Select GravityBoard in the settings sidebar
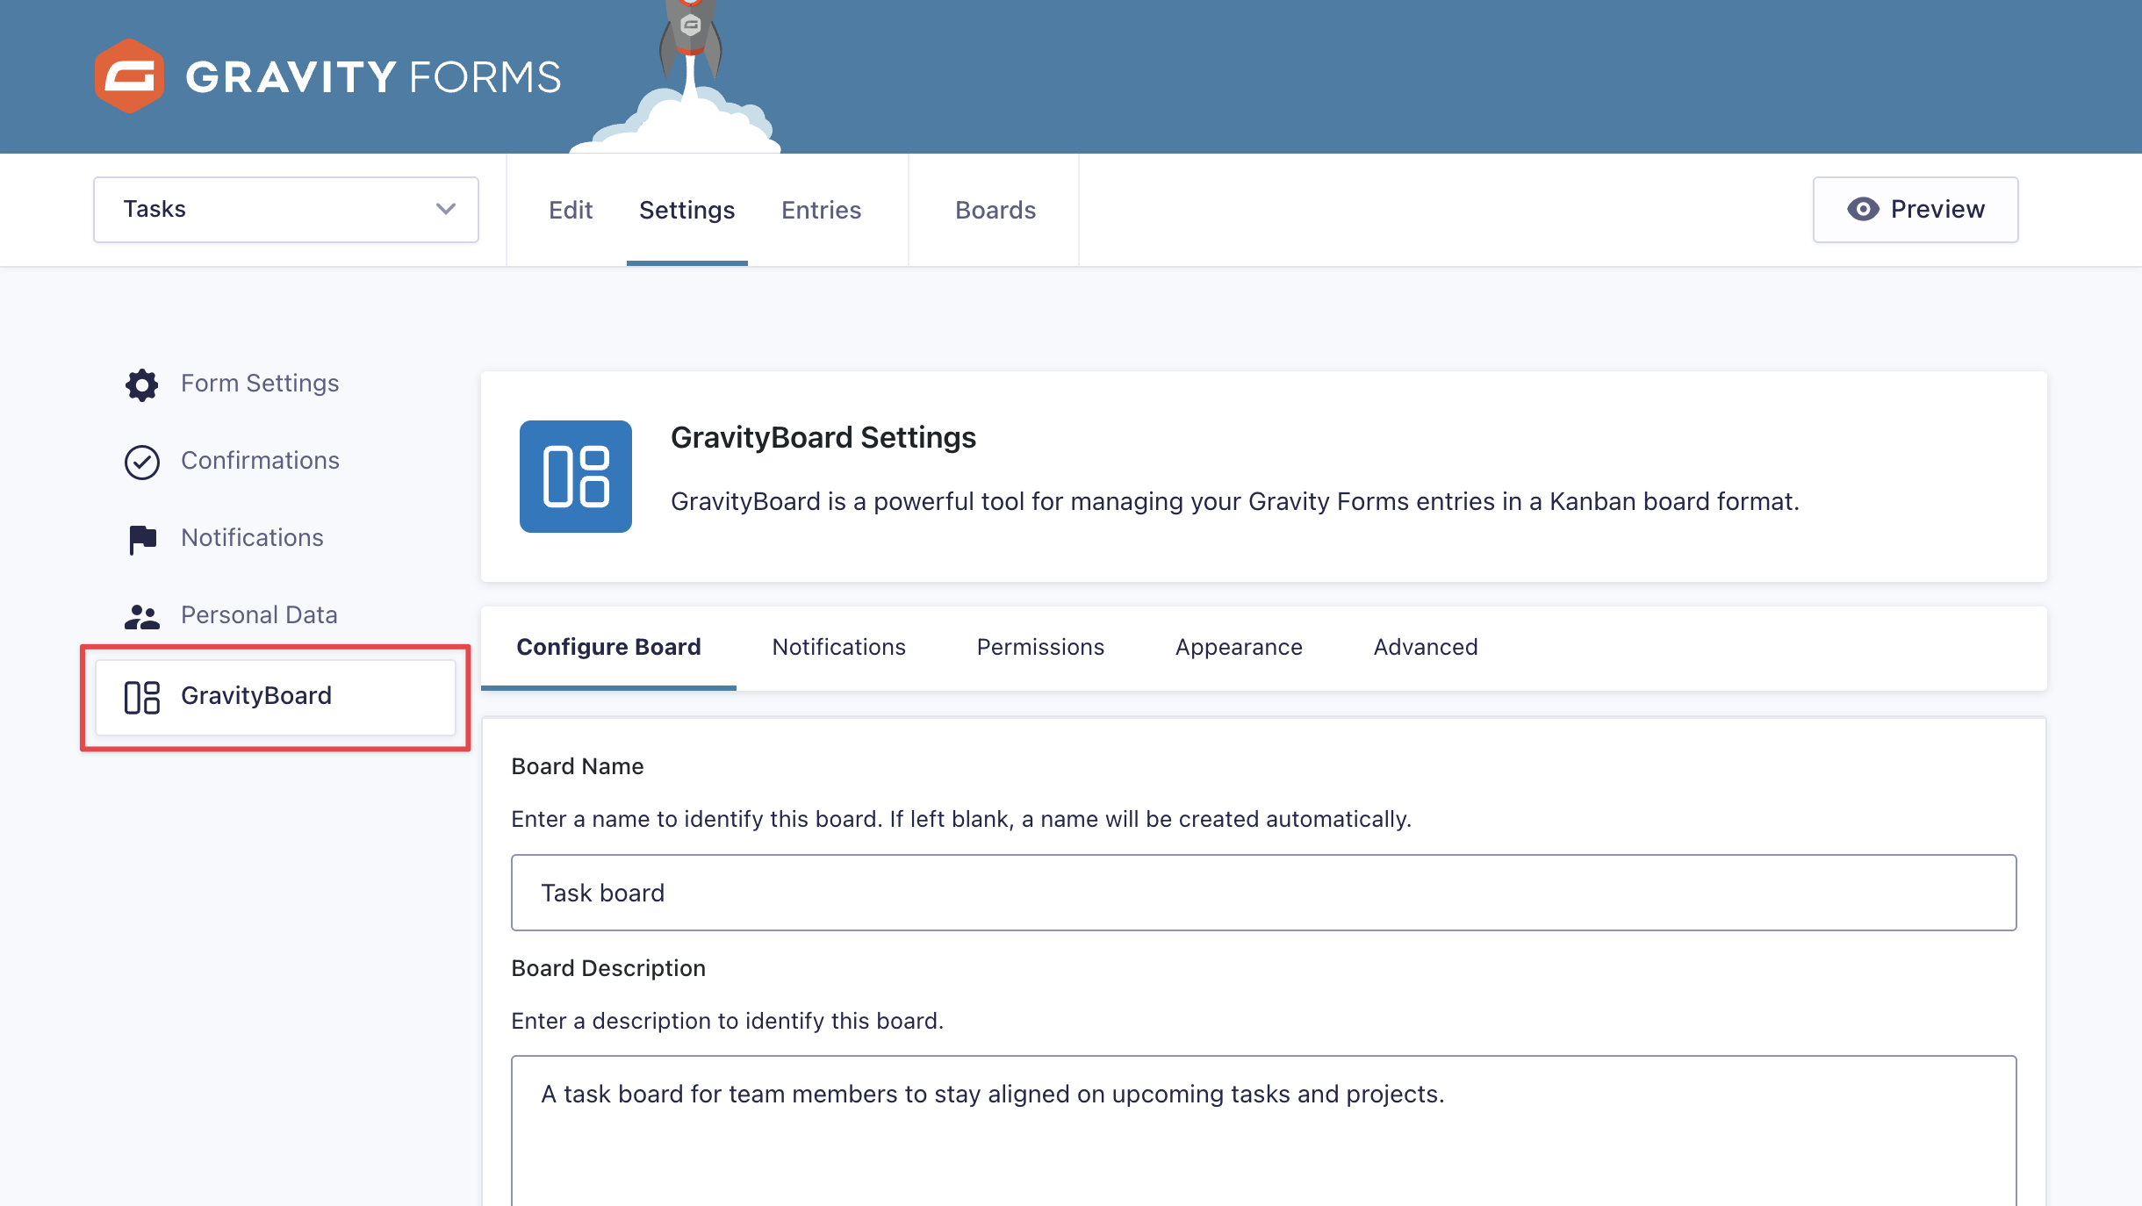The height and width of the screenshot is (1206, 2142). [x=276, y=697]
